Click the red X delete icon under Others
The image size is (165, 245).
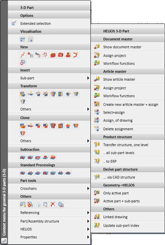53,204
